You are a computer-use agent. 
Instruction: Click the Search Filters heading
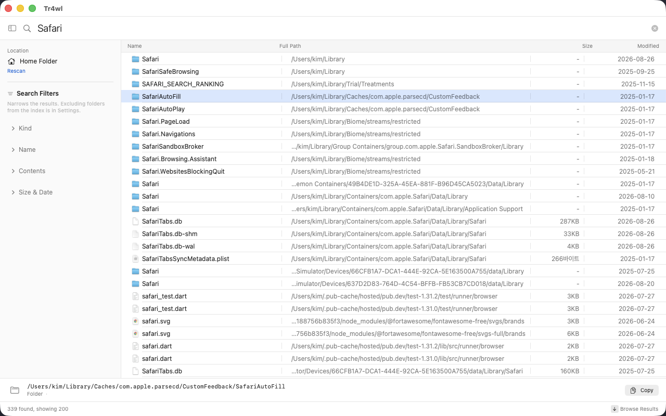tap(37, 94)
